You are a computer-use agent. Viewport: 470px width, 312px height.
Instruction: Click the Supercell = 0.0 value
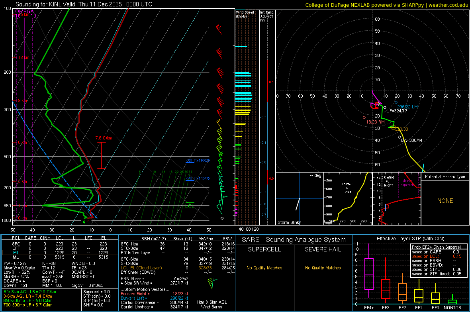[x=96, y=292]
